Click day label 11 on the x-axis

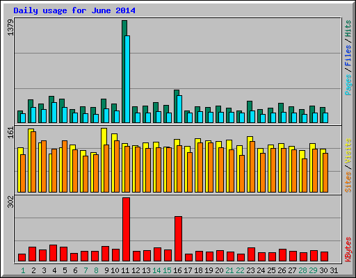[x=125, y=270]
